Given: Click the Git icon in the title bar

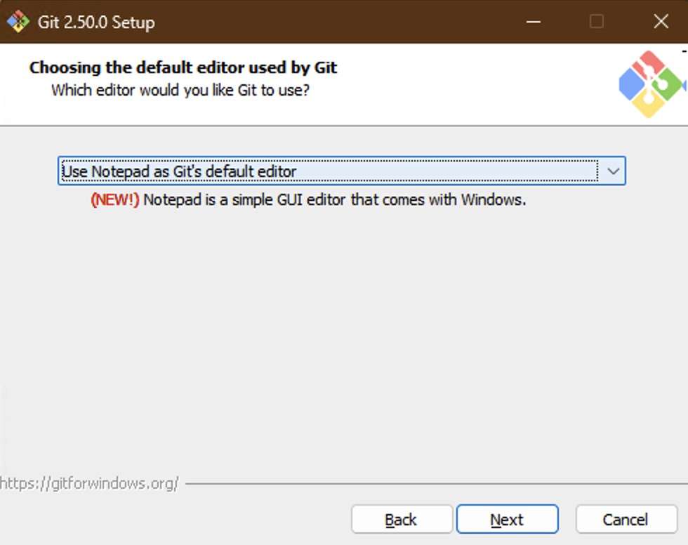Looking at the screenshot, I should (18, 22).
